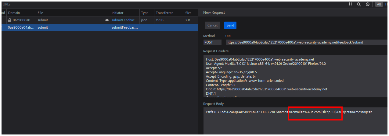389x136 pixels.
Task: Click the Cancel button
Action: (212, 25)
